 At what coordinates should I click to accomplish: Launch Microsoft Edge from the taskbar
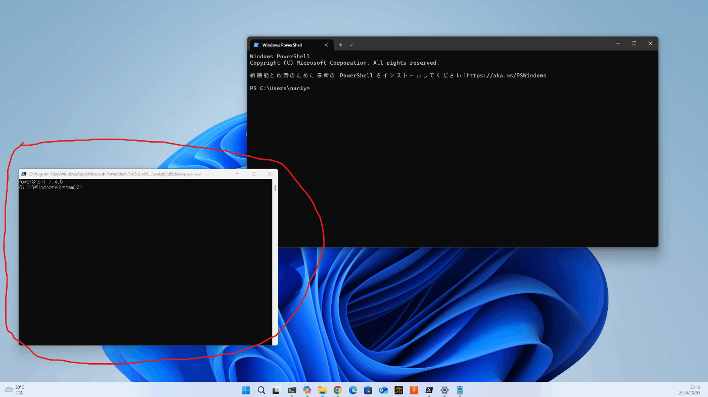pyautogui.click(x=353, y=390)
